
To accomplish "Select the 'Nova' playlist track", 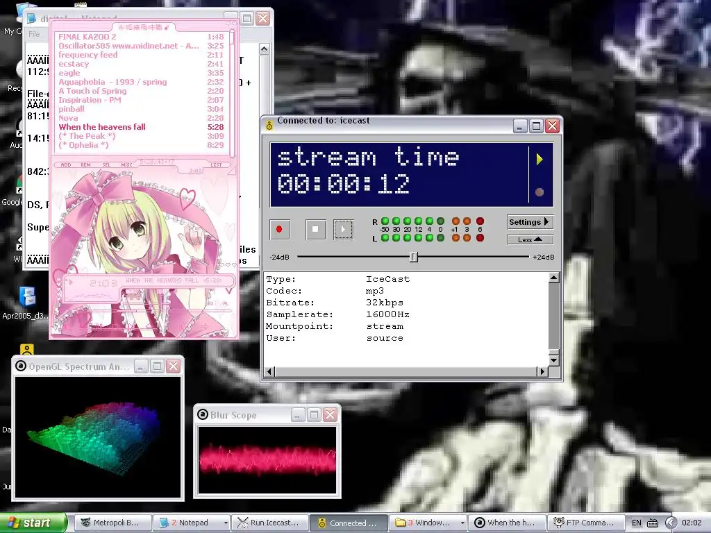I will pos(141,118).
